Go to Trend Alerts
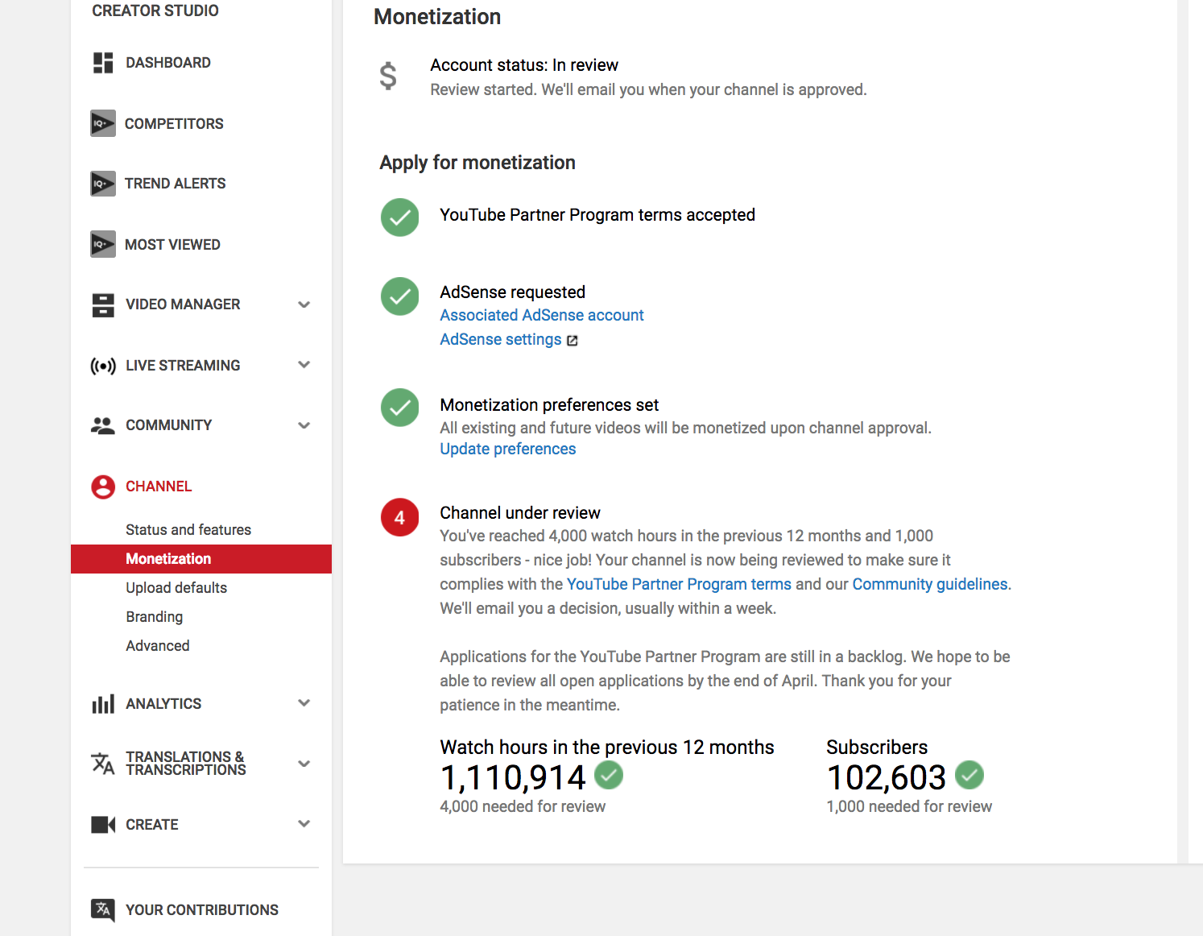 click(176, 184)
